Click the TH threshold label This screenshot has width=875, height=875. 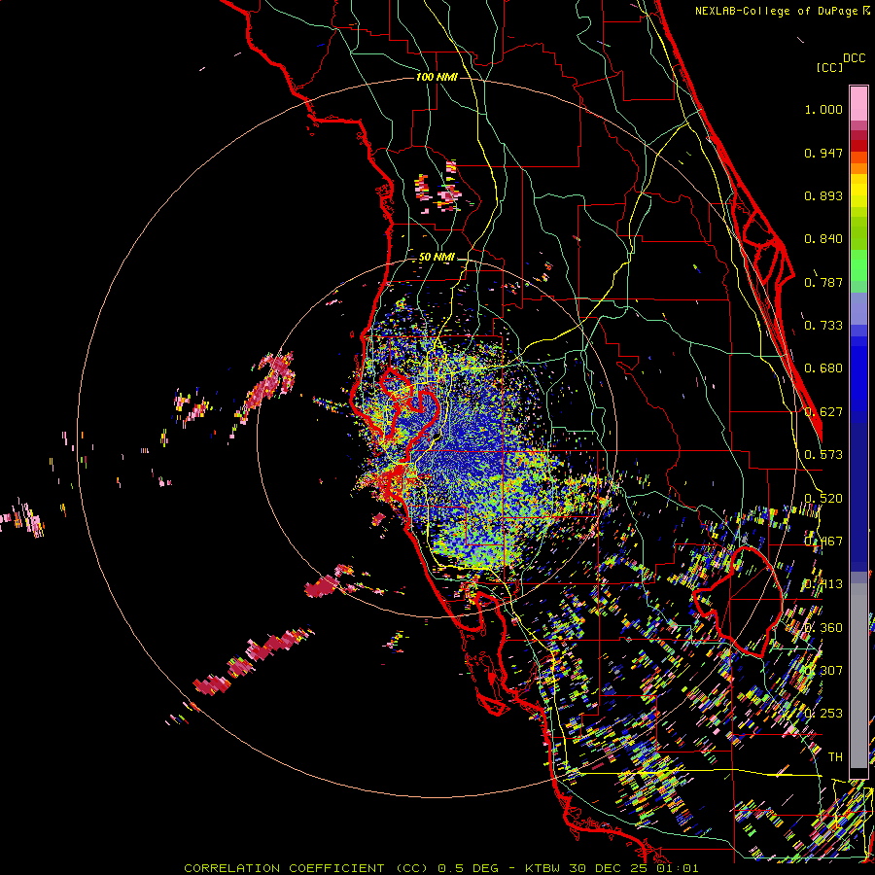point(835,757)
